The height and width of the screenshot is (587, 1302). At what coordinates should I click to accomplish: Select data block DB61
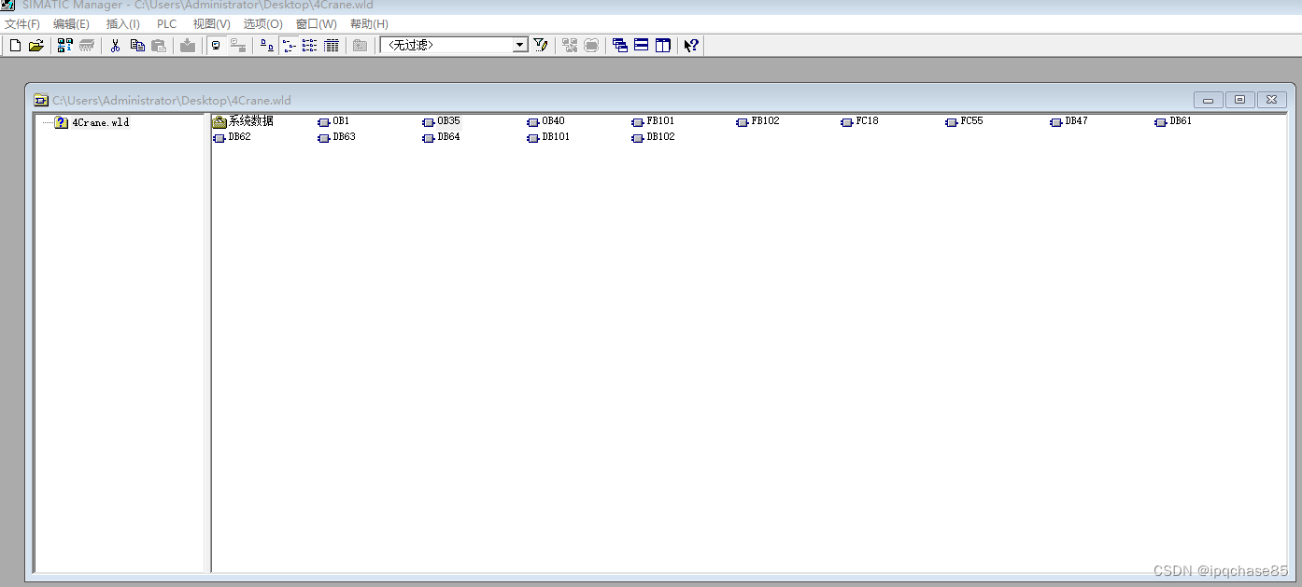1173,121
